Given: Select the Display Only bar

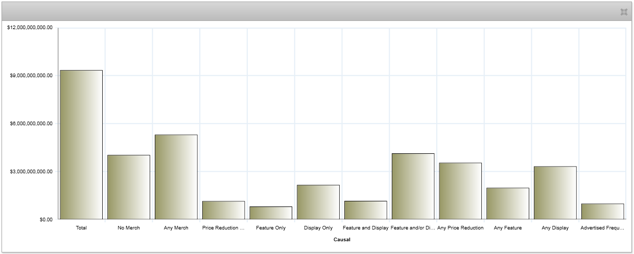Looking at the screenshot, I should 318,202.
